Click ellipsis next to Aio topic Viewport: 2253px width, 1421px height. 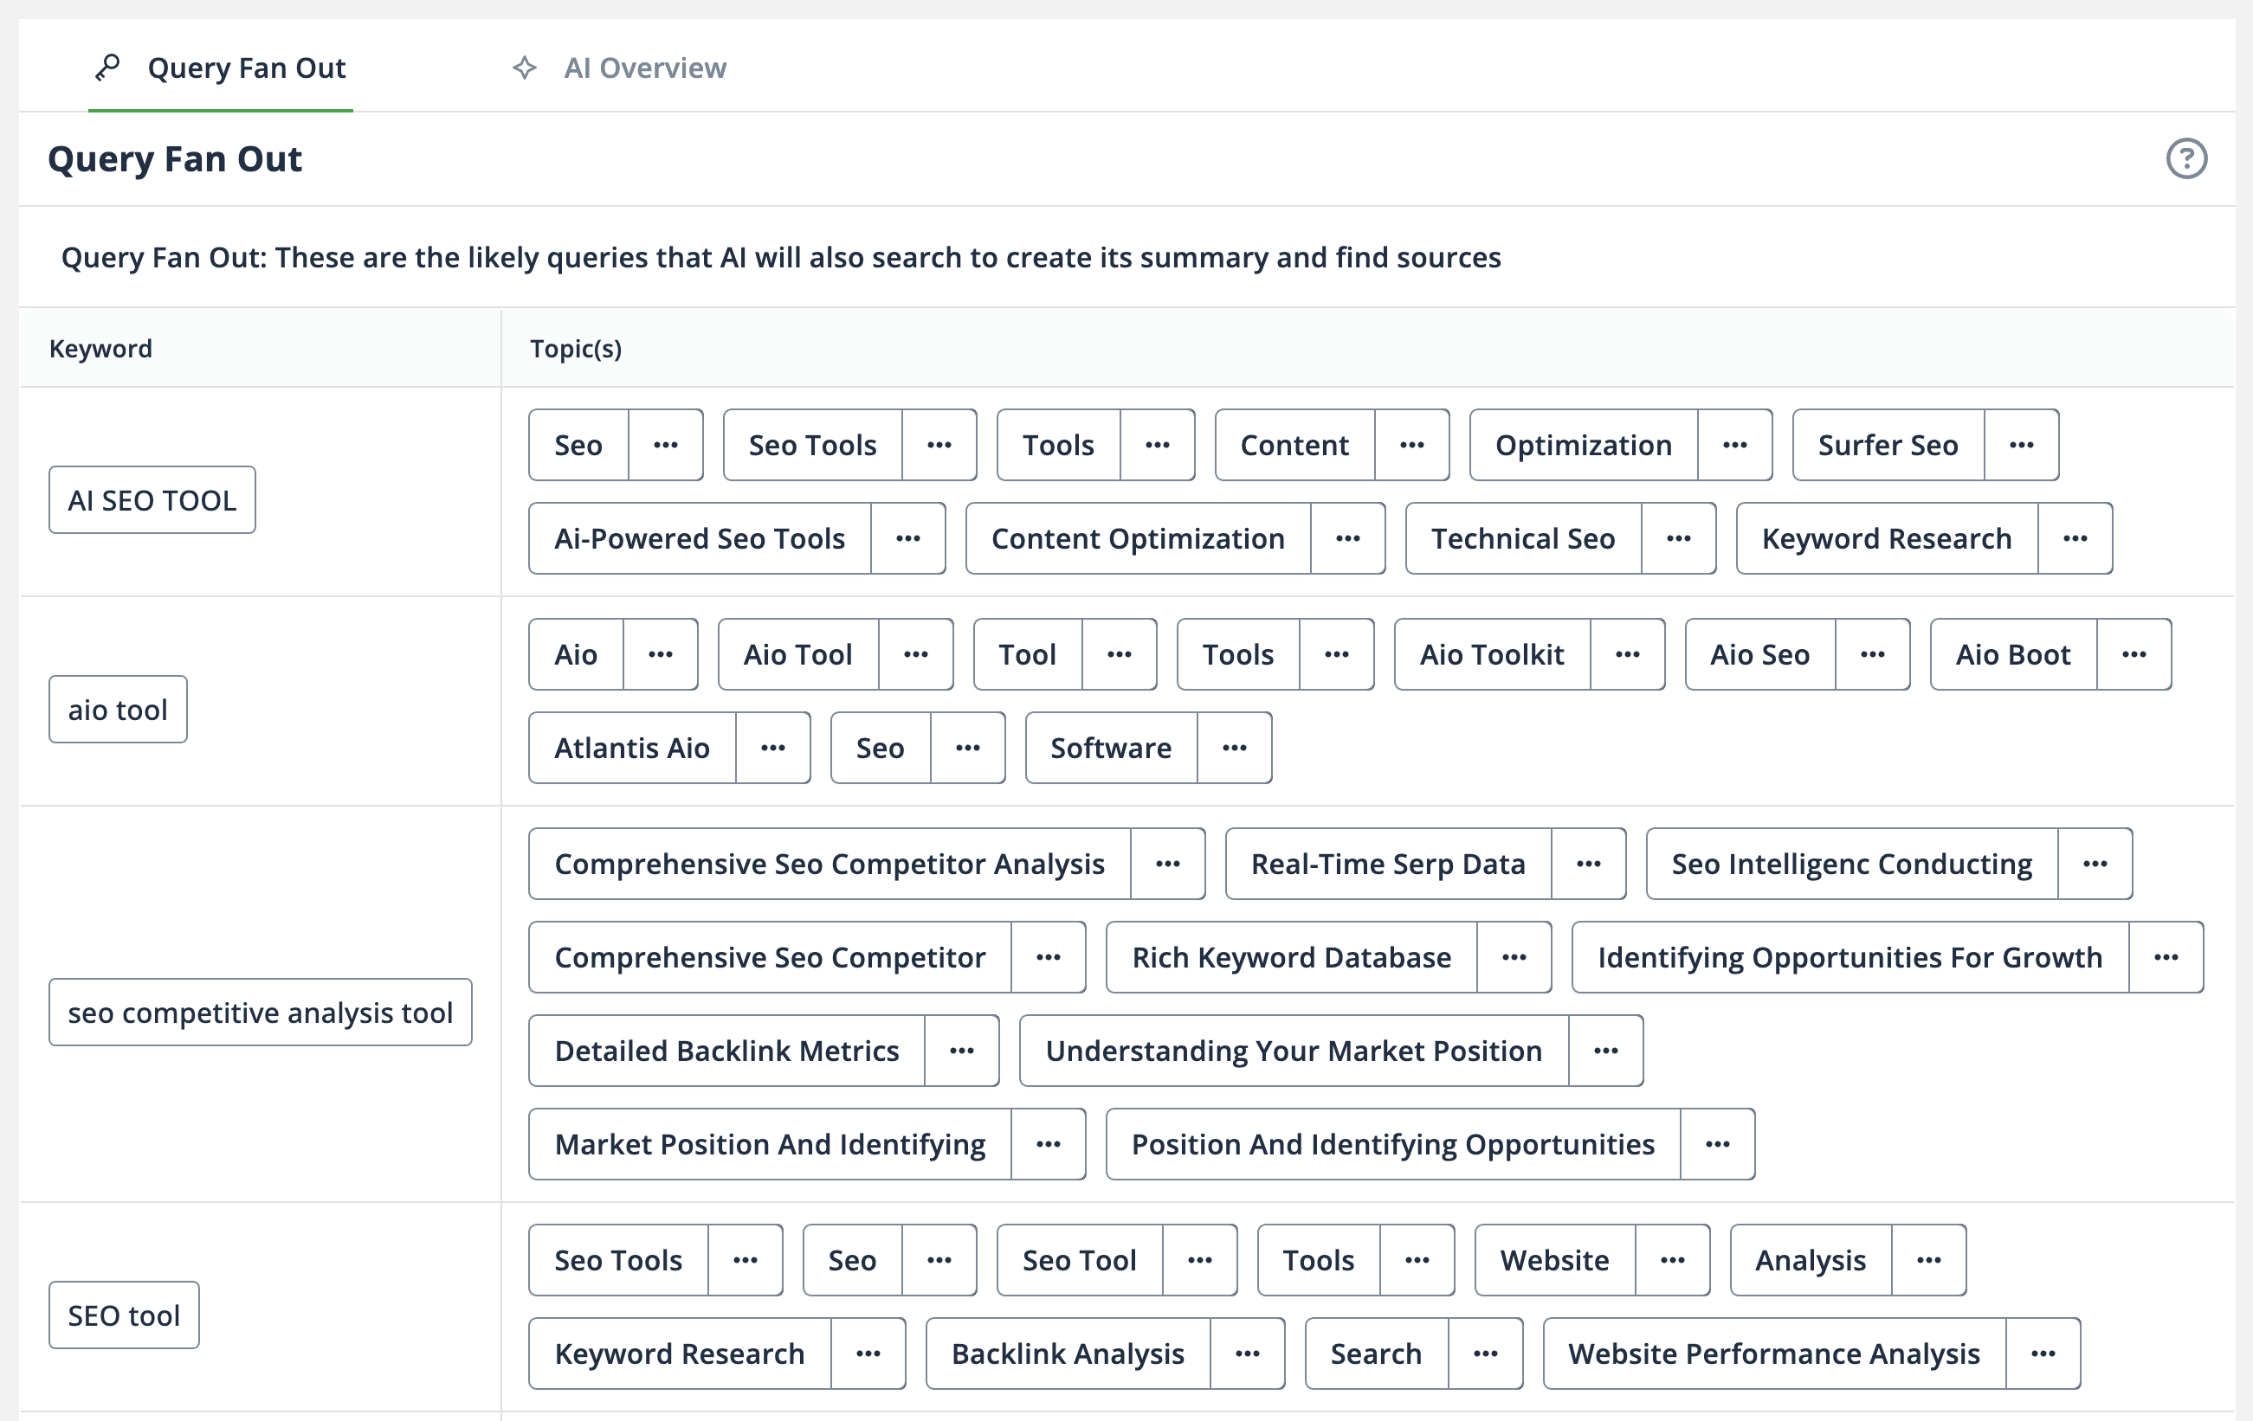[661, 654]
